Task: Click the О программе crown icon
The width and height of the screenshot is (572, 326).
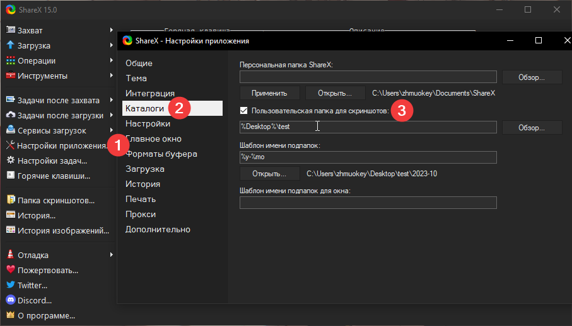Action: [11, 315]
